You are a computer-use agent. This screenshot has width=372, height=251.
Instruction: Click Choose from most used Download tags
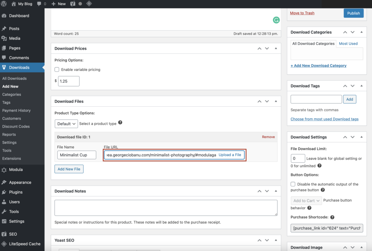324,119
